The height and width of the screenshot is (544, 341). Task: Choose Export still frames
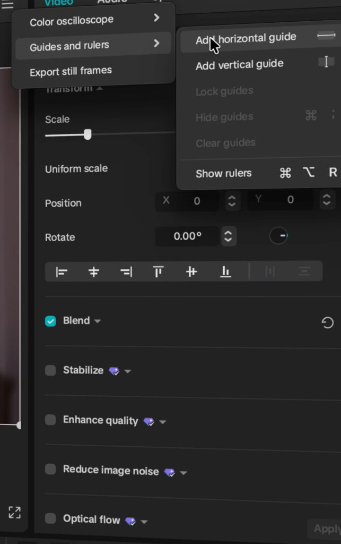point(93,71)
